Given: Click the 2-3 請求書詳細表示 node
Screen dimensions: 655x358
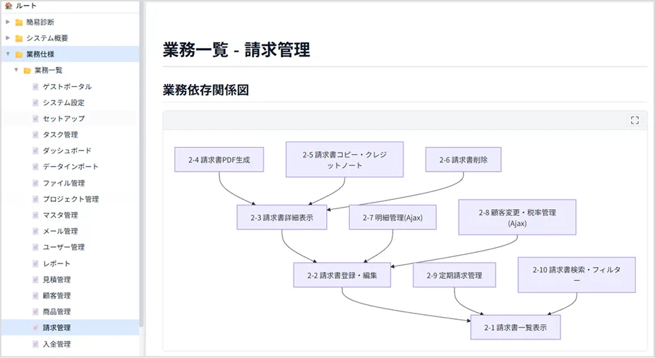Looking at the screenshot, I should point(282,217).
